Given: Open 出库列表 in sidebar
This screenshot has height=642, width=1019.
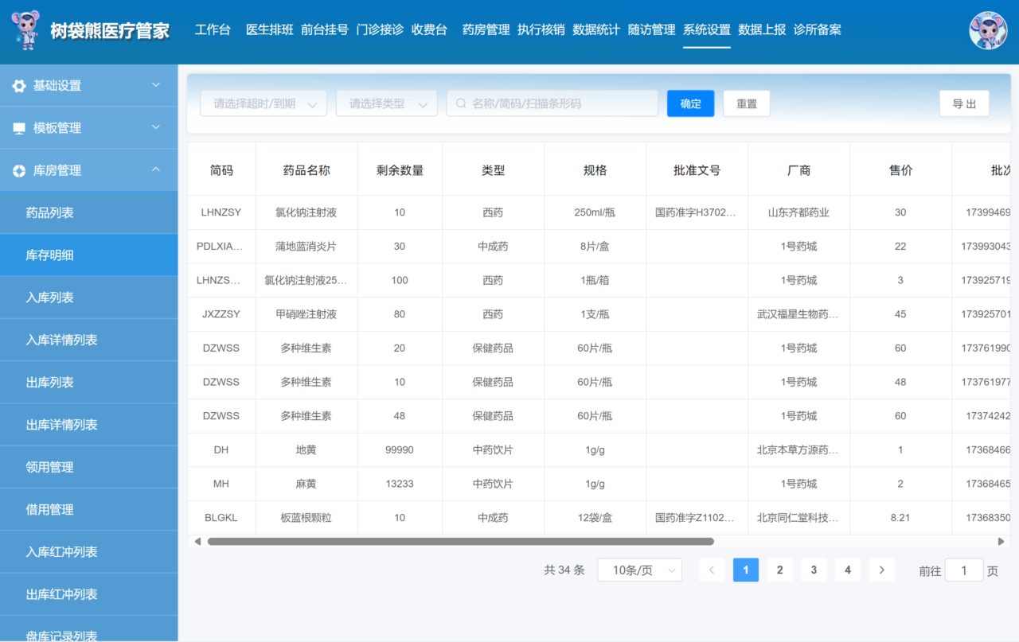Looking at the screenshot, I should [x=89, y=382].
